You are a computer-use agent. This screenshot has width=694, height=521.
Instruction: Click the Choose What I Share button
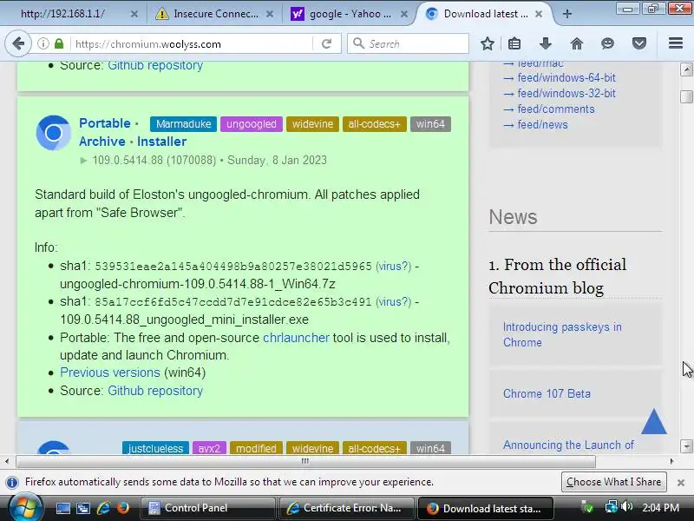[x=613, y=482]
